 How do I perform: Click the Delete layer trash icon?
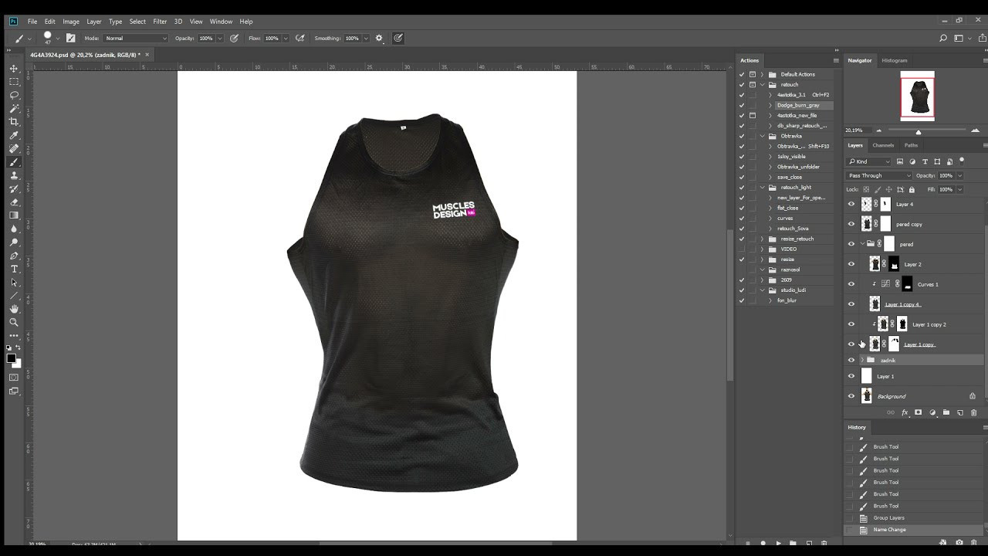point(973,413)
